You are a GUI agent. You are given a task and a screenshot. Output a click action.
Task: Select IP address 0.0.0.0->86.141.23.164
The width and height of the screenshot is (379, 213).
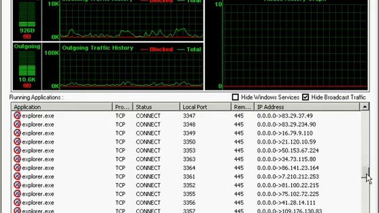click(x=288, y=168)
